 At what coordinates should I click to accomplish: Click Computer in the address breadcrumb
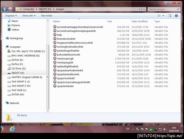coord(29,9)
